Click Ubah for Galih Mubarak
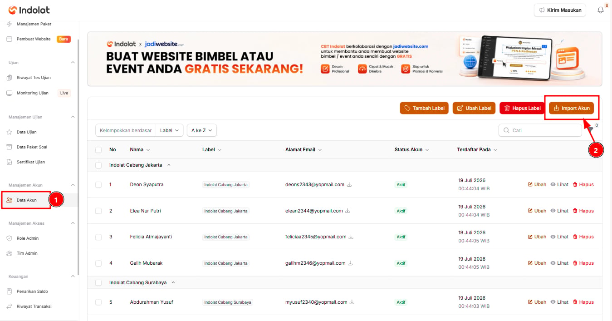The image size is (612, 321). tap(537, 263)
